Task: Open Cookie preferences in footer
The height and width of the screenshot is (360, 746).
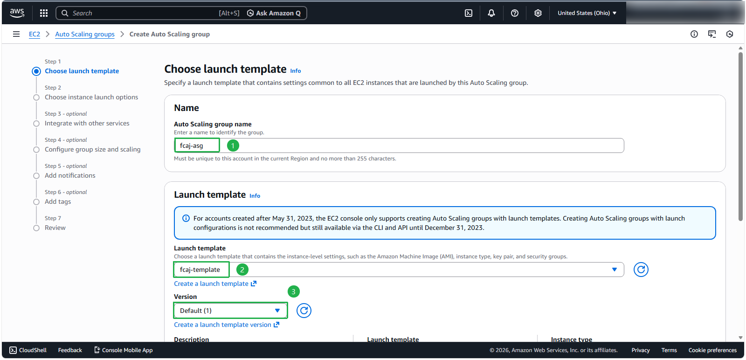Action: [712, 350]
